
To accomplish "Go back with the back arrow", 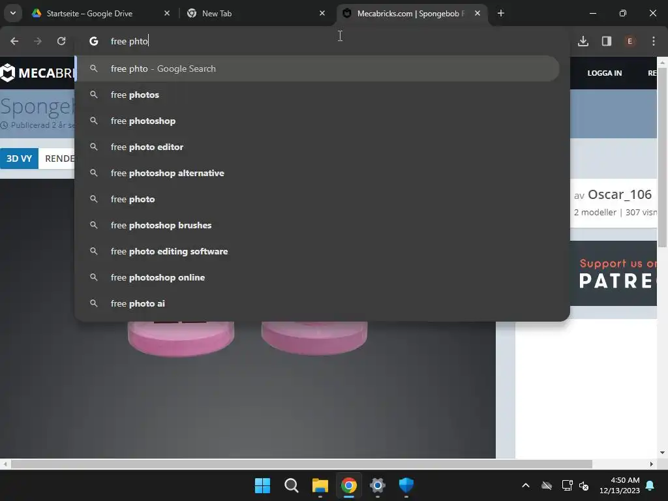I will (14, 41).
